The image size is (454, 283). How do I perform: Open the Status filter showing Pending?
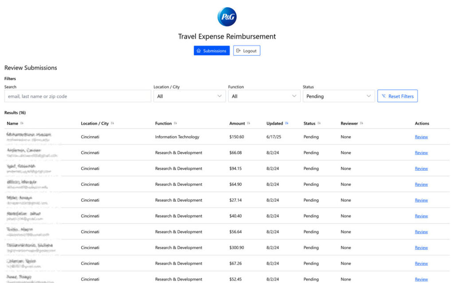pyautogui.click(x=339, y=96)
